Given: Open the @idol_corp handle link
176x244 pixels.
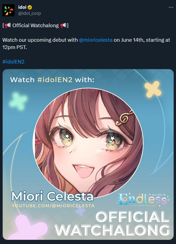Looking at the screenshot, I should [x=29, y=13].
